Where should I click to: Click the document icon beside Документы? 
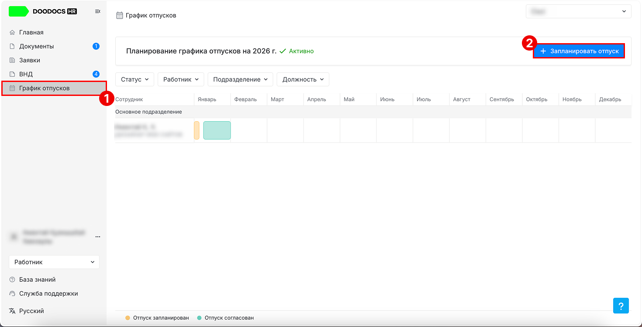point(12,46)
